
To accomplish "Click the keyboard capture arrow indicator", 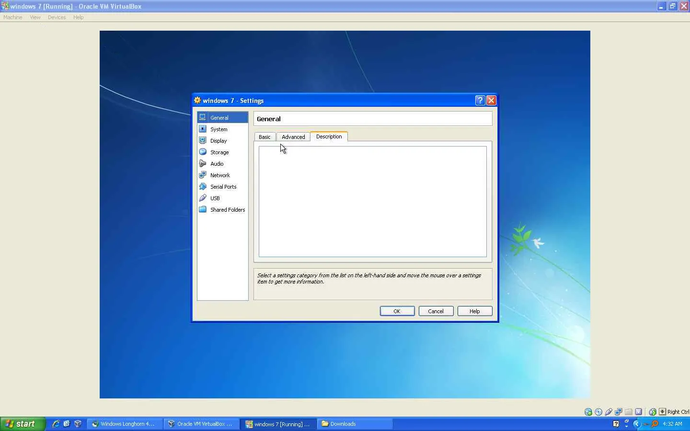I will point(662,412).
